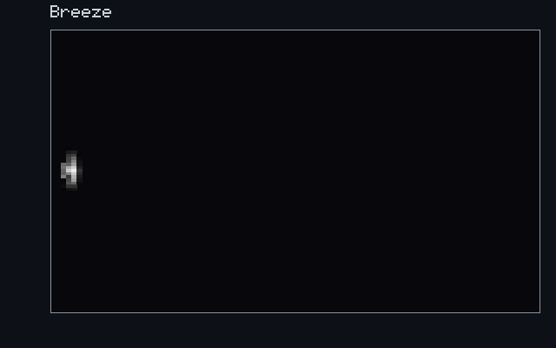
Task: Click the top-left corner of the canvas frame
Action: point(50,30)
